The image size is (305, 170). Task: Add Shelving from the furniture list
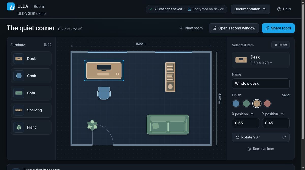coord(31,110)
